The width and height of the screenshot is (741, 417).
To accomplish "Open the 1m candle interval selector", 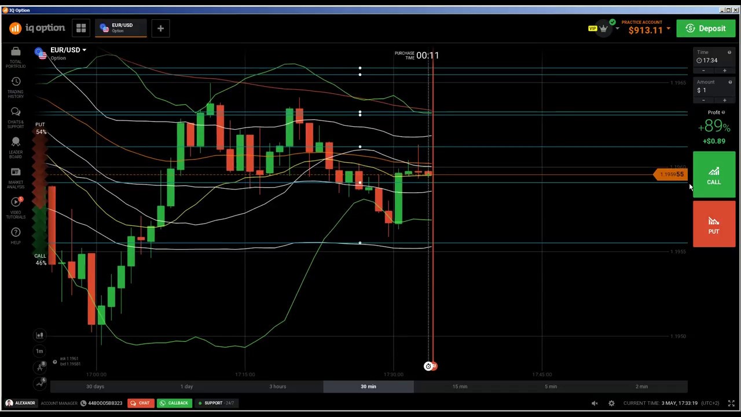I will click(39, 351).
